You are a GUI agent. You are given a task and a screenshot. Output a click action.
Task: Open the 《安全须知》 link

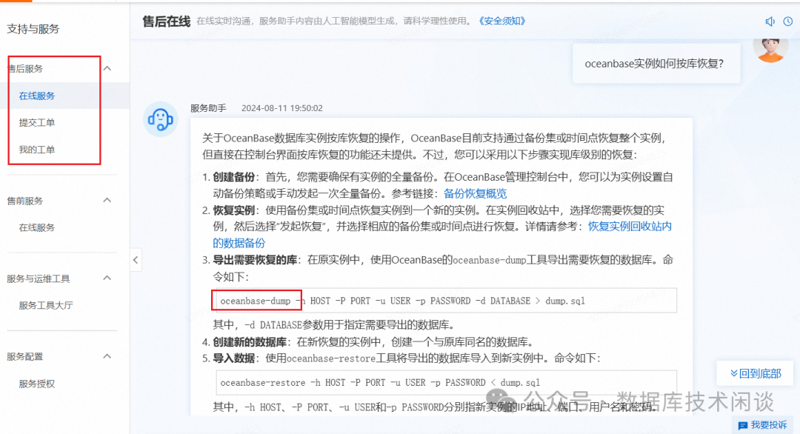tap(502, 21)
